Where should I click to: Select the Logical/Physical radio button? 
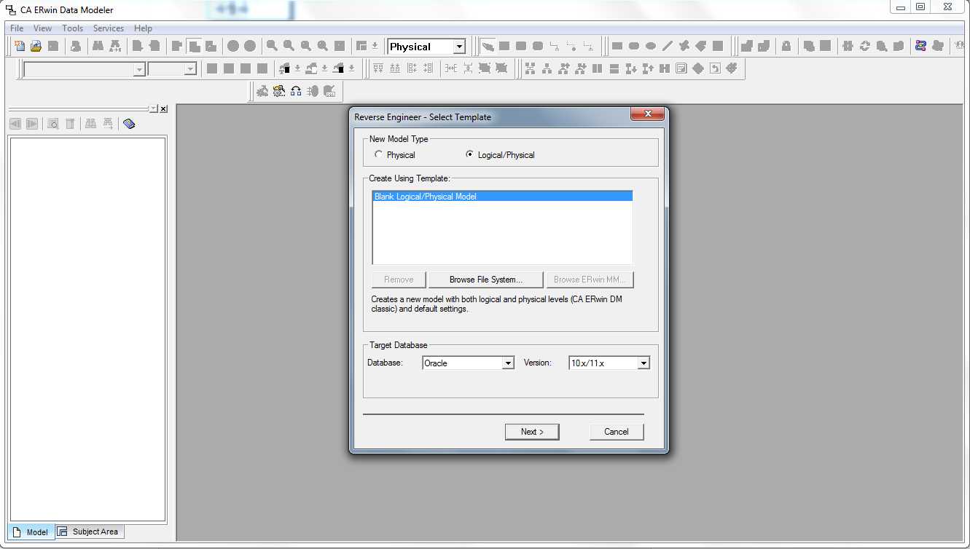pyautogui.click(x=469, y=154)
